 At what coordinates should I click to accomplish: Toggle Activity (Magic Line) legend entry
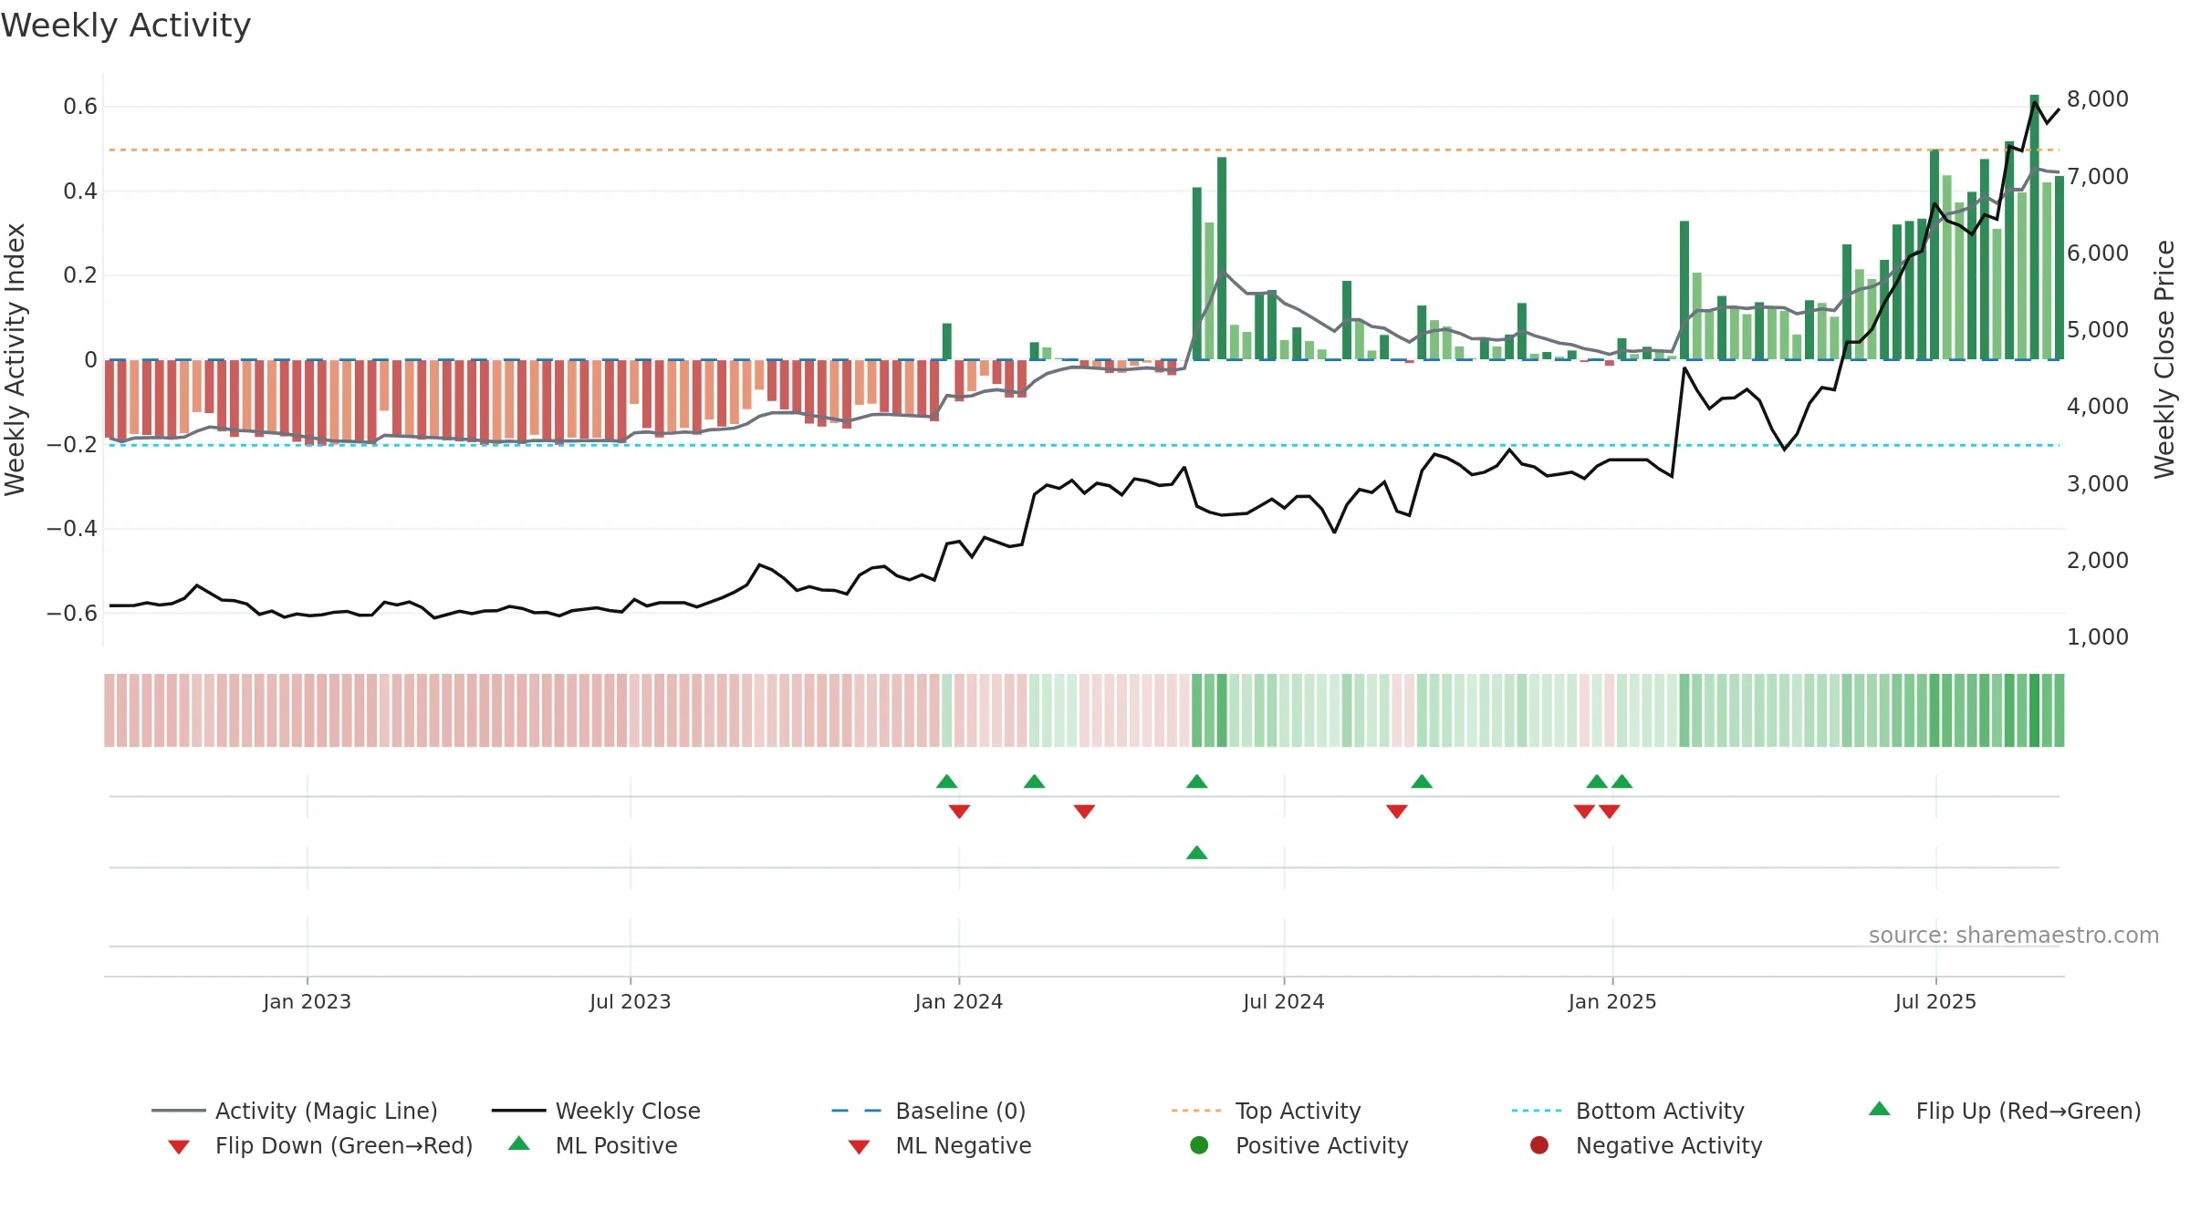[295, 1111]
